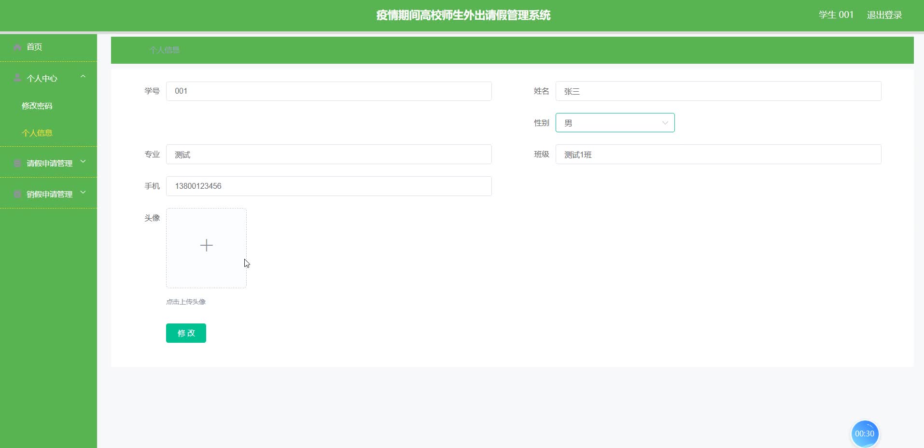Click the 学生 001 user label
Viewport: 924px width, 448px height.
(836, 15)
